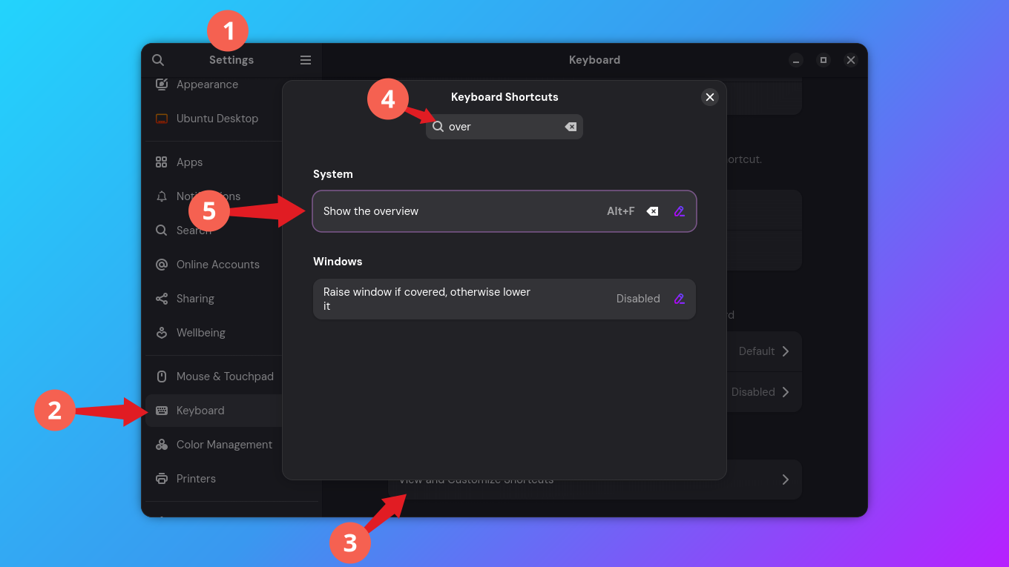This screenshot has height=567, width=1009.
Task: Clear the shortcut search field text
Action: coord(571,127)
